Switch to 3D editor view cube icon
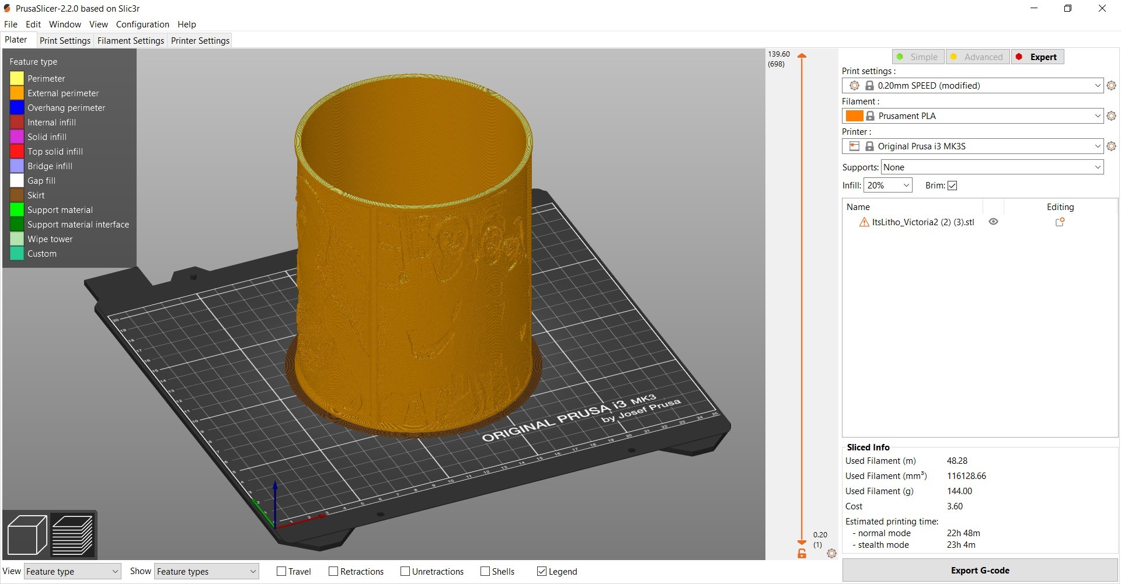This screenshot has width=1121, height=584. (27, 535)
